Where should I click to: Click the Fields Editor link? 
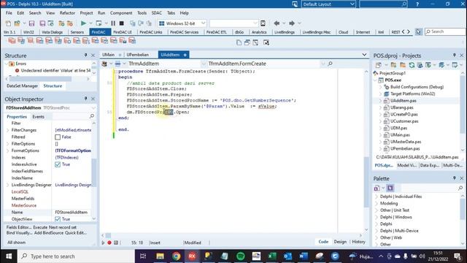[19, 227]
